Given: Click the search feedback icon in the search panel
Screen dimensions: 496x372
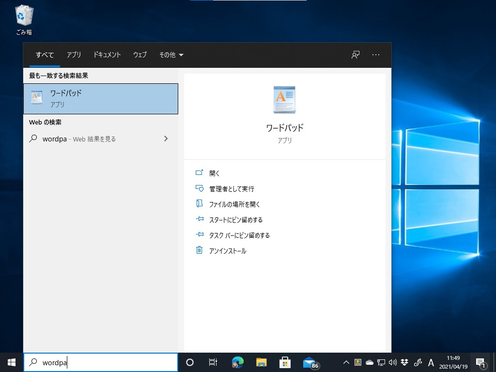Looking at the screenshot, I should (x=355, y=55).
